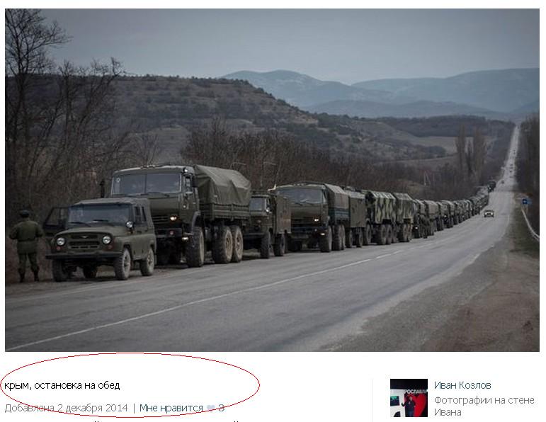
Task: Click Иван Козлов's avatar thumbnail
Action: coord(409,398)
